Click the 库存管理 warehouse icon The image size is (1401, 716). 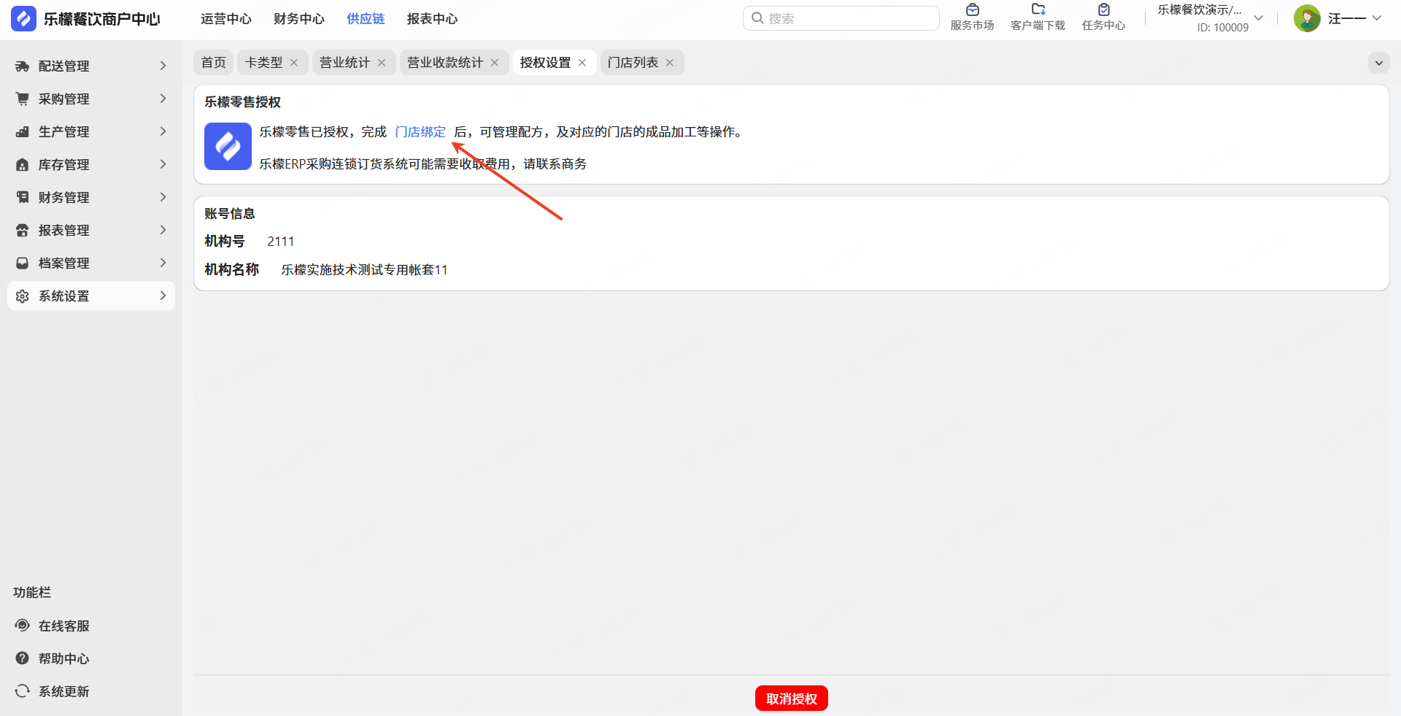[x=23, y=165]
